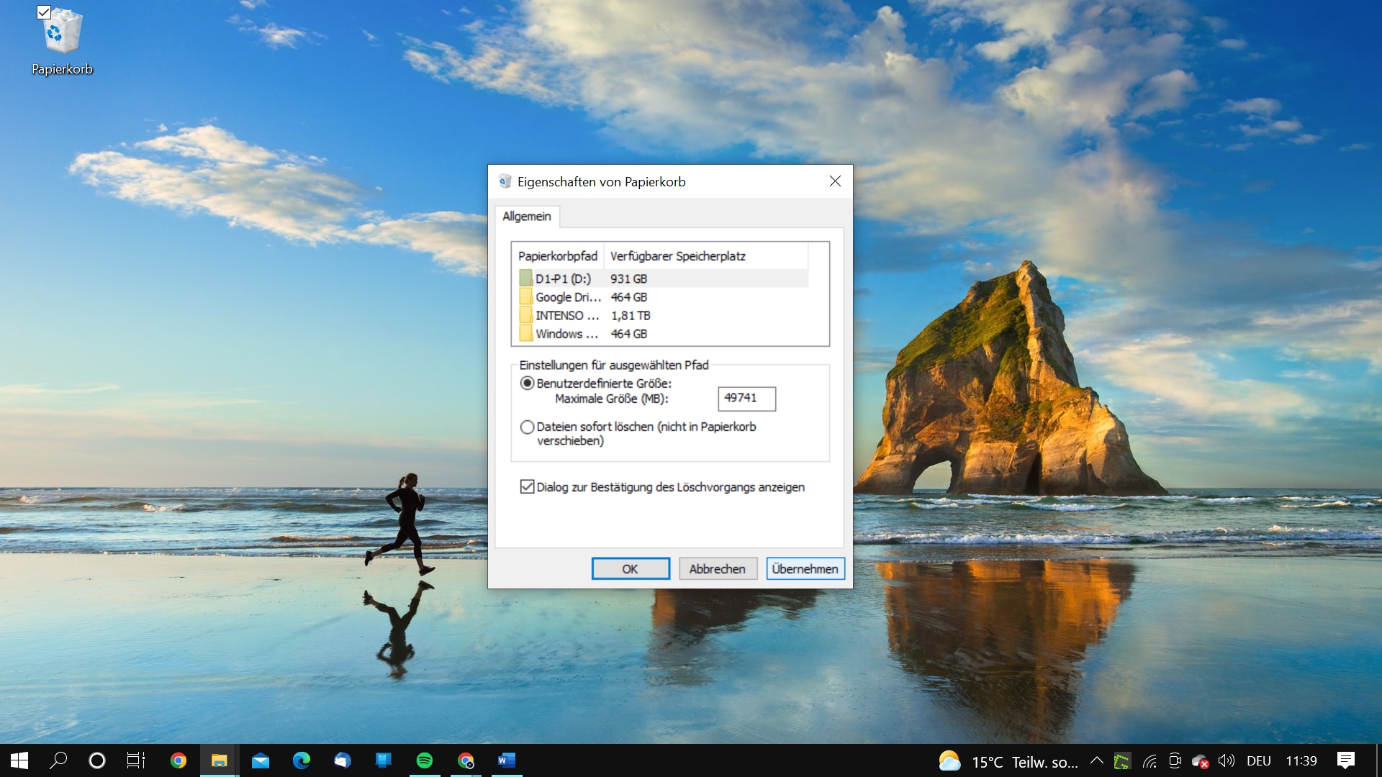Expand hidden tray icons with the chevron
Viewport: 1382px width, 777px height.
[1096, 760]
